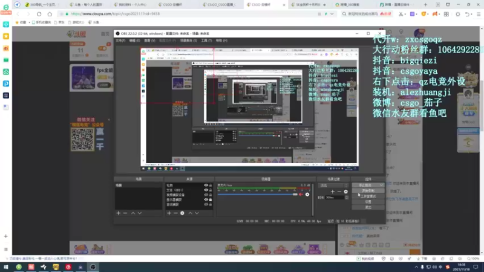This screenshot has height=272, width=484.
Task: Open mixer channel settings with the gear icon
Action: click(x=307, y=195)
